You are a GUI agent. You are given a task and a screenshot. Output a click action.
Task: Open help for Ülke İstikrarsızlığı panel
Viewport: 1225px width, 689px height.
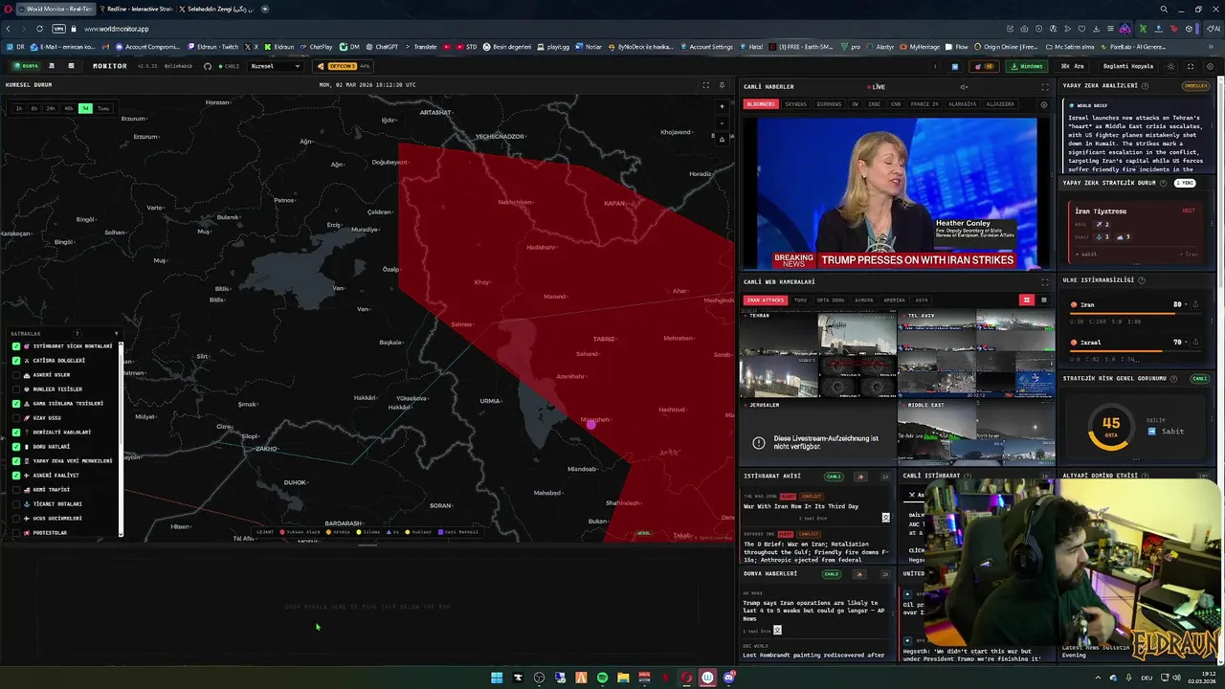coord(1142,280)
